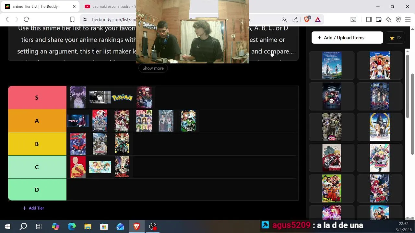Click the Add Tier link
The image size is (415, 233).
coord(33,208)
